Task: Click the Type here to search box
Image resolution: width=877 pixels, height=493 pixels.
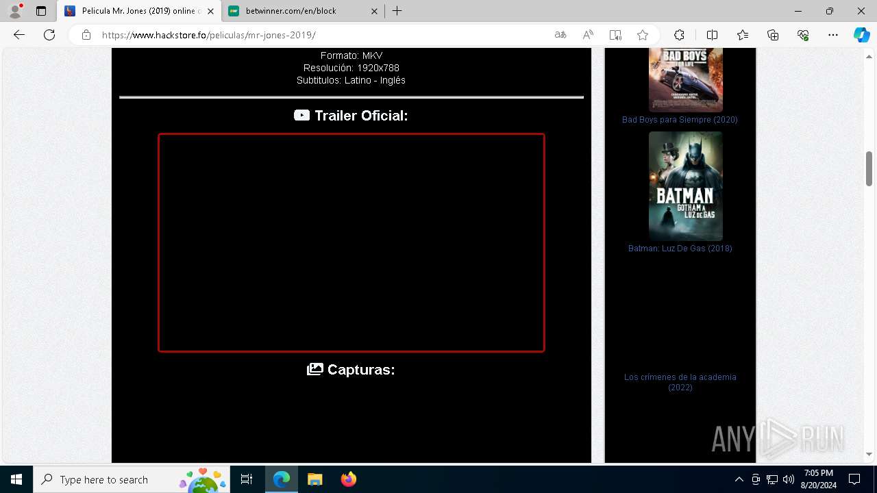Action: [x=132, y=479]
